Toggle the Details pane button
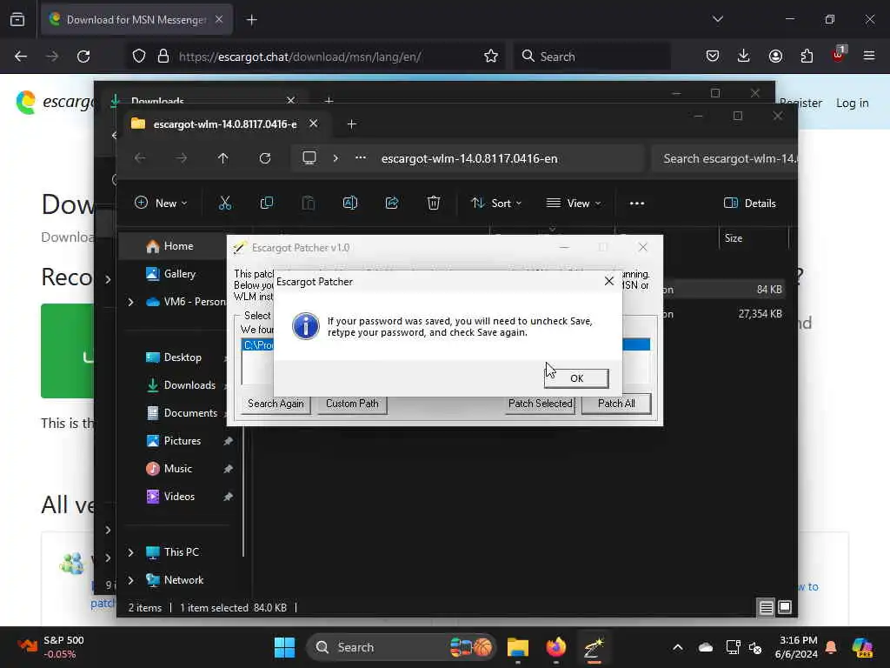 [x=750, y=203]
